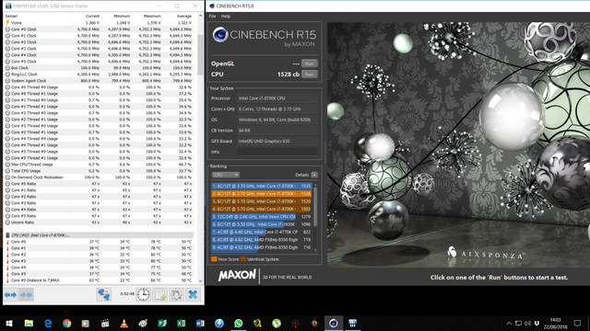Open the clapperboard movies taskbar icon

[105, 323]
